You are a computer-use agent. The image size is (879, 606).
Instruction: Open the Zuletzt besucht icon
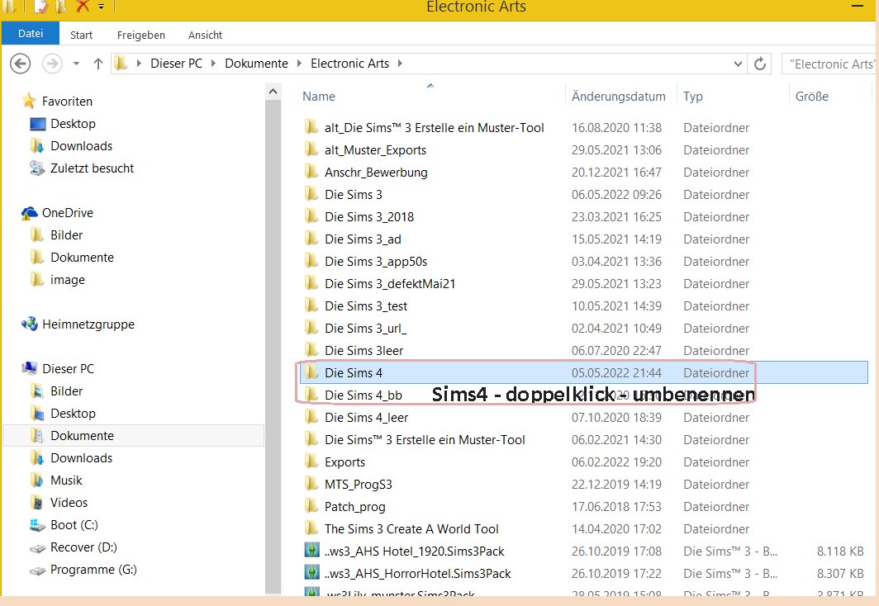pyautogui.click(x=38, y=168)
